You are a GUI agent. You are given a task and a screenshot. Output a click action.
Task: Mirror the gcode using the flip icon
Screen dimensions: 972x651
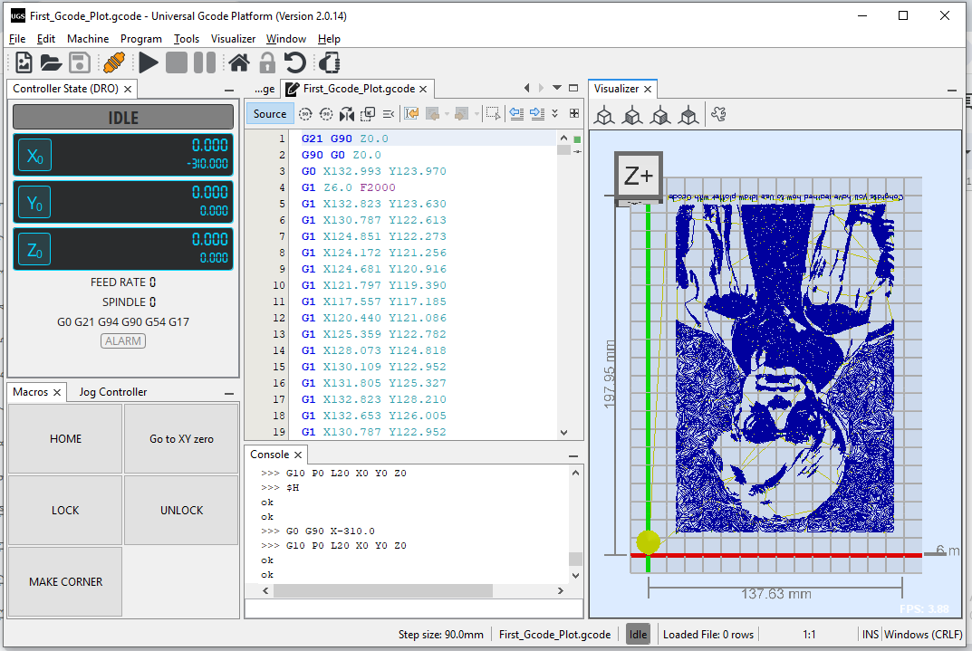(347, 114)
